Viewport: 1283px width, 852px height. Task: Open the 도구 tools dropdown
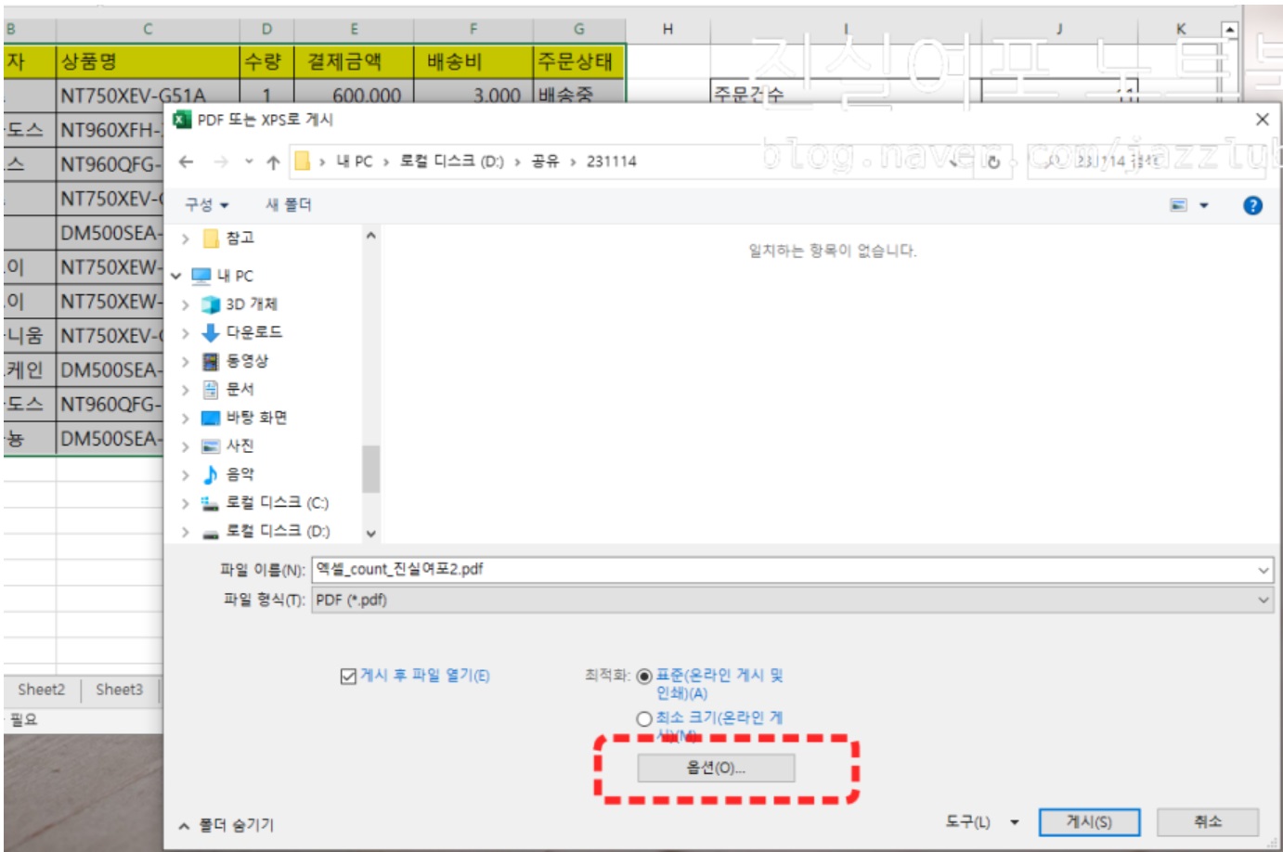(982, 822)
